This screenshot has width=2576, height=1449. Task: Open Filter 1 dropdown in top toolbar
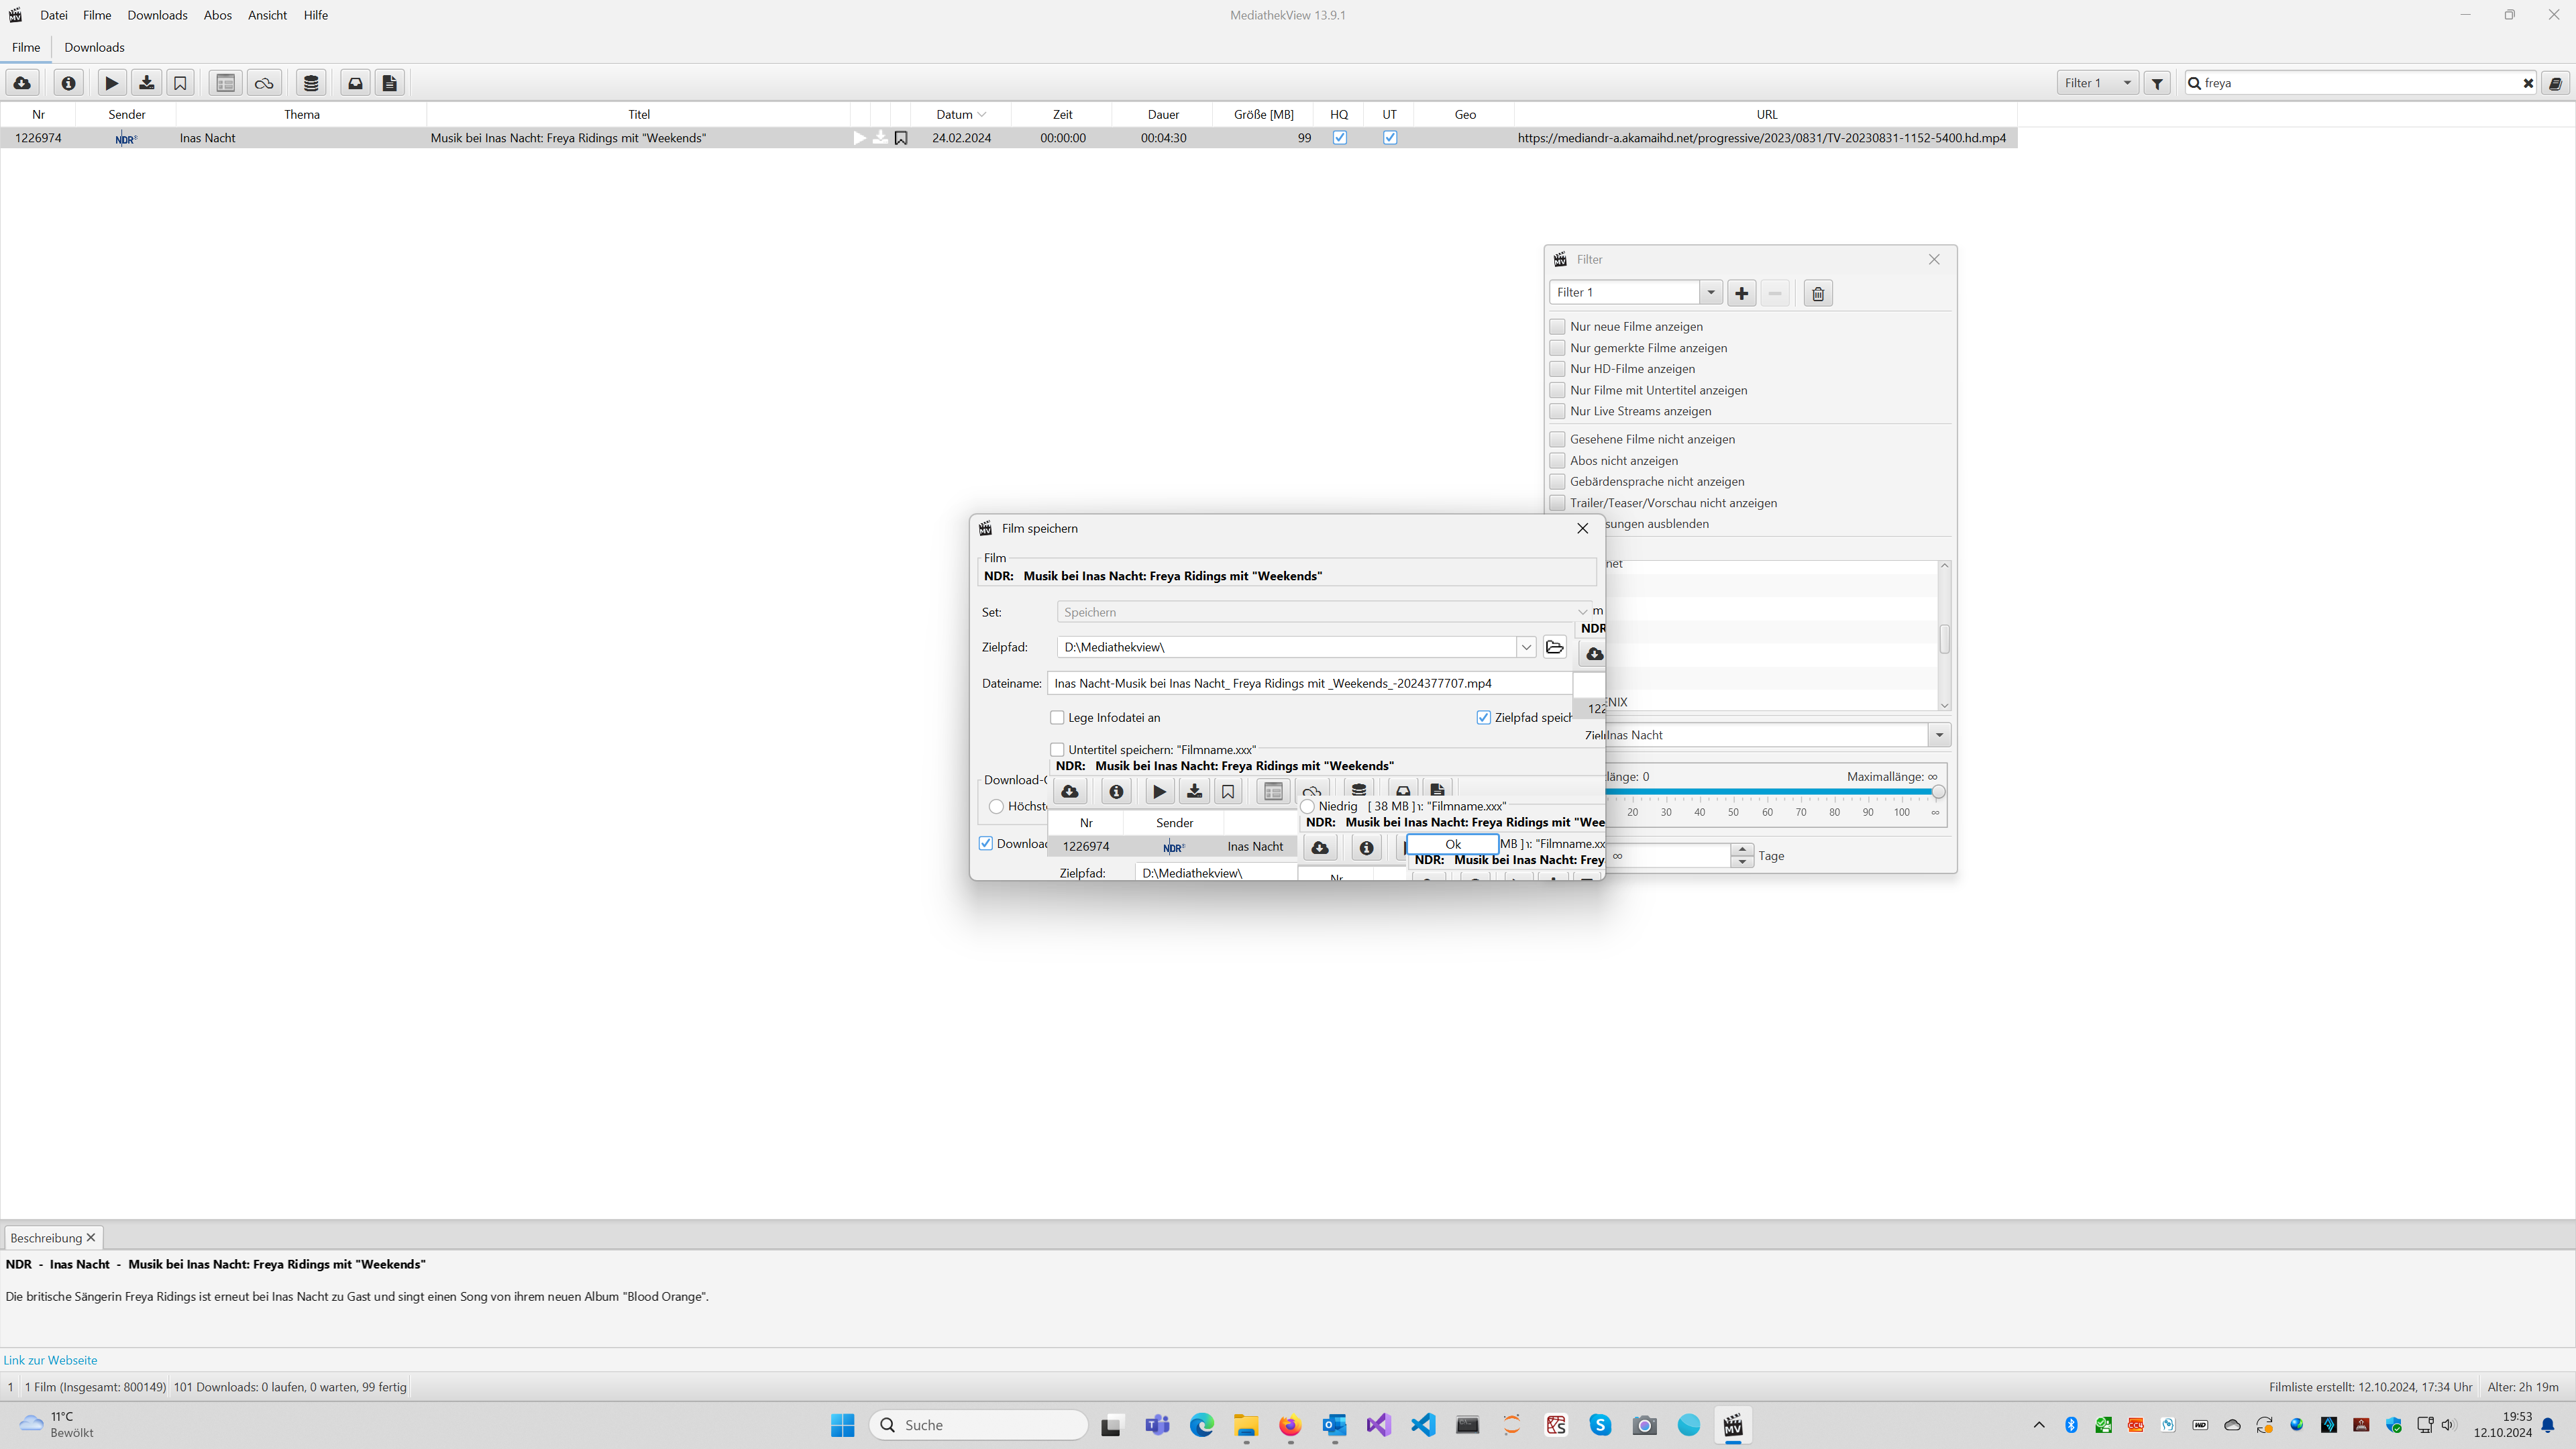coord(2097,83)
